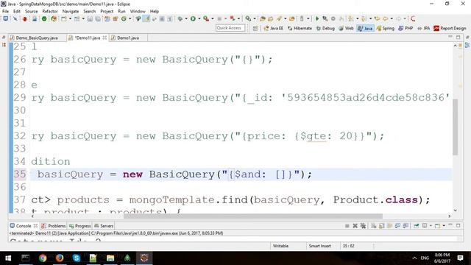
Task: Switch to the JPA perspective
Action: click(424, 28)
